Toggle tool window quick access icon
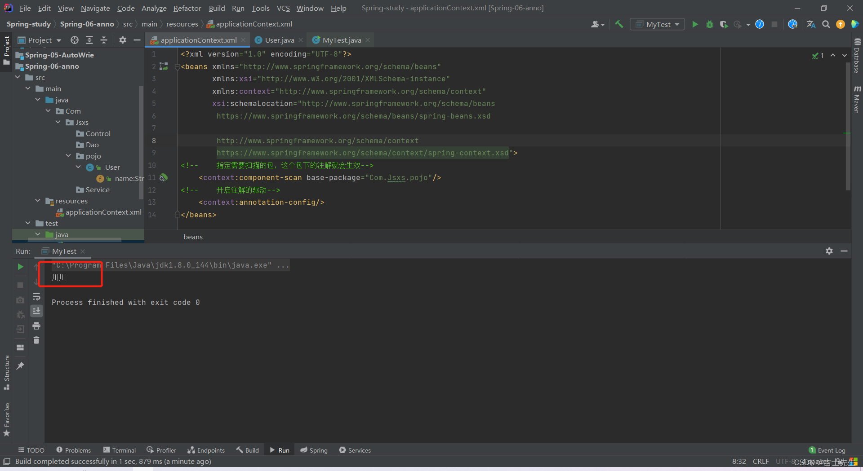The width and height of the screenshot is (863, 471). (x=7, y=462)
